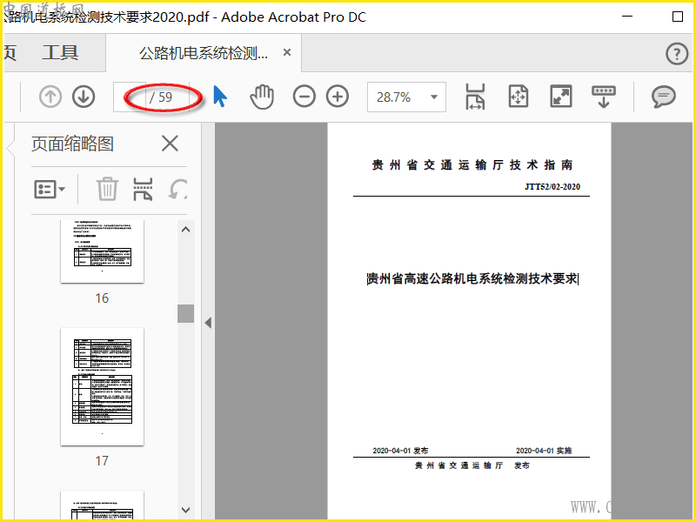The height and width of the screenshot is (522, 696).
Task: Click the 2020-04-01 发布 date text
Action: [400, 451]
